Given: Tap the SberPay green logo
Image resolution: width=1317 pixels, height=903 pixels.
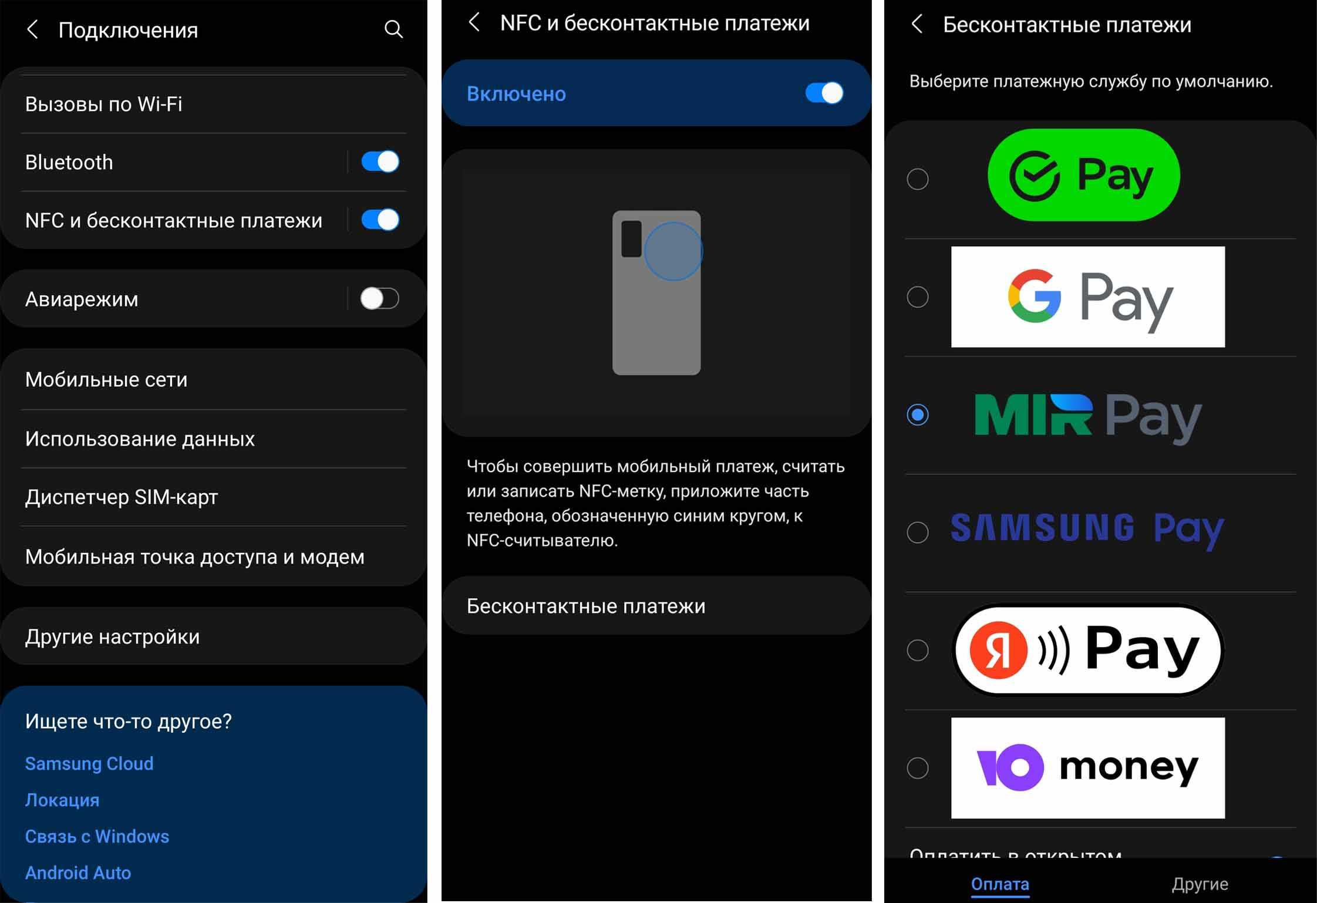Looking at the screenshot, I should (x=1084, y=175).
